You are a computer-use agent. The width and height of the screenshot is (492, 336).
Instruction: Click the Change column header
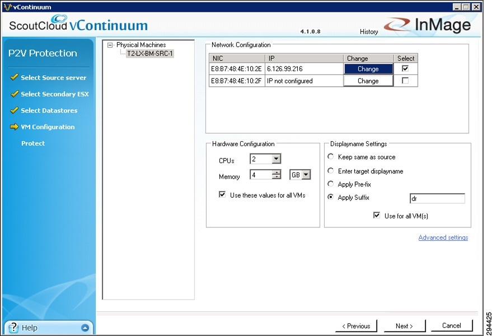click(369, 58)
